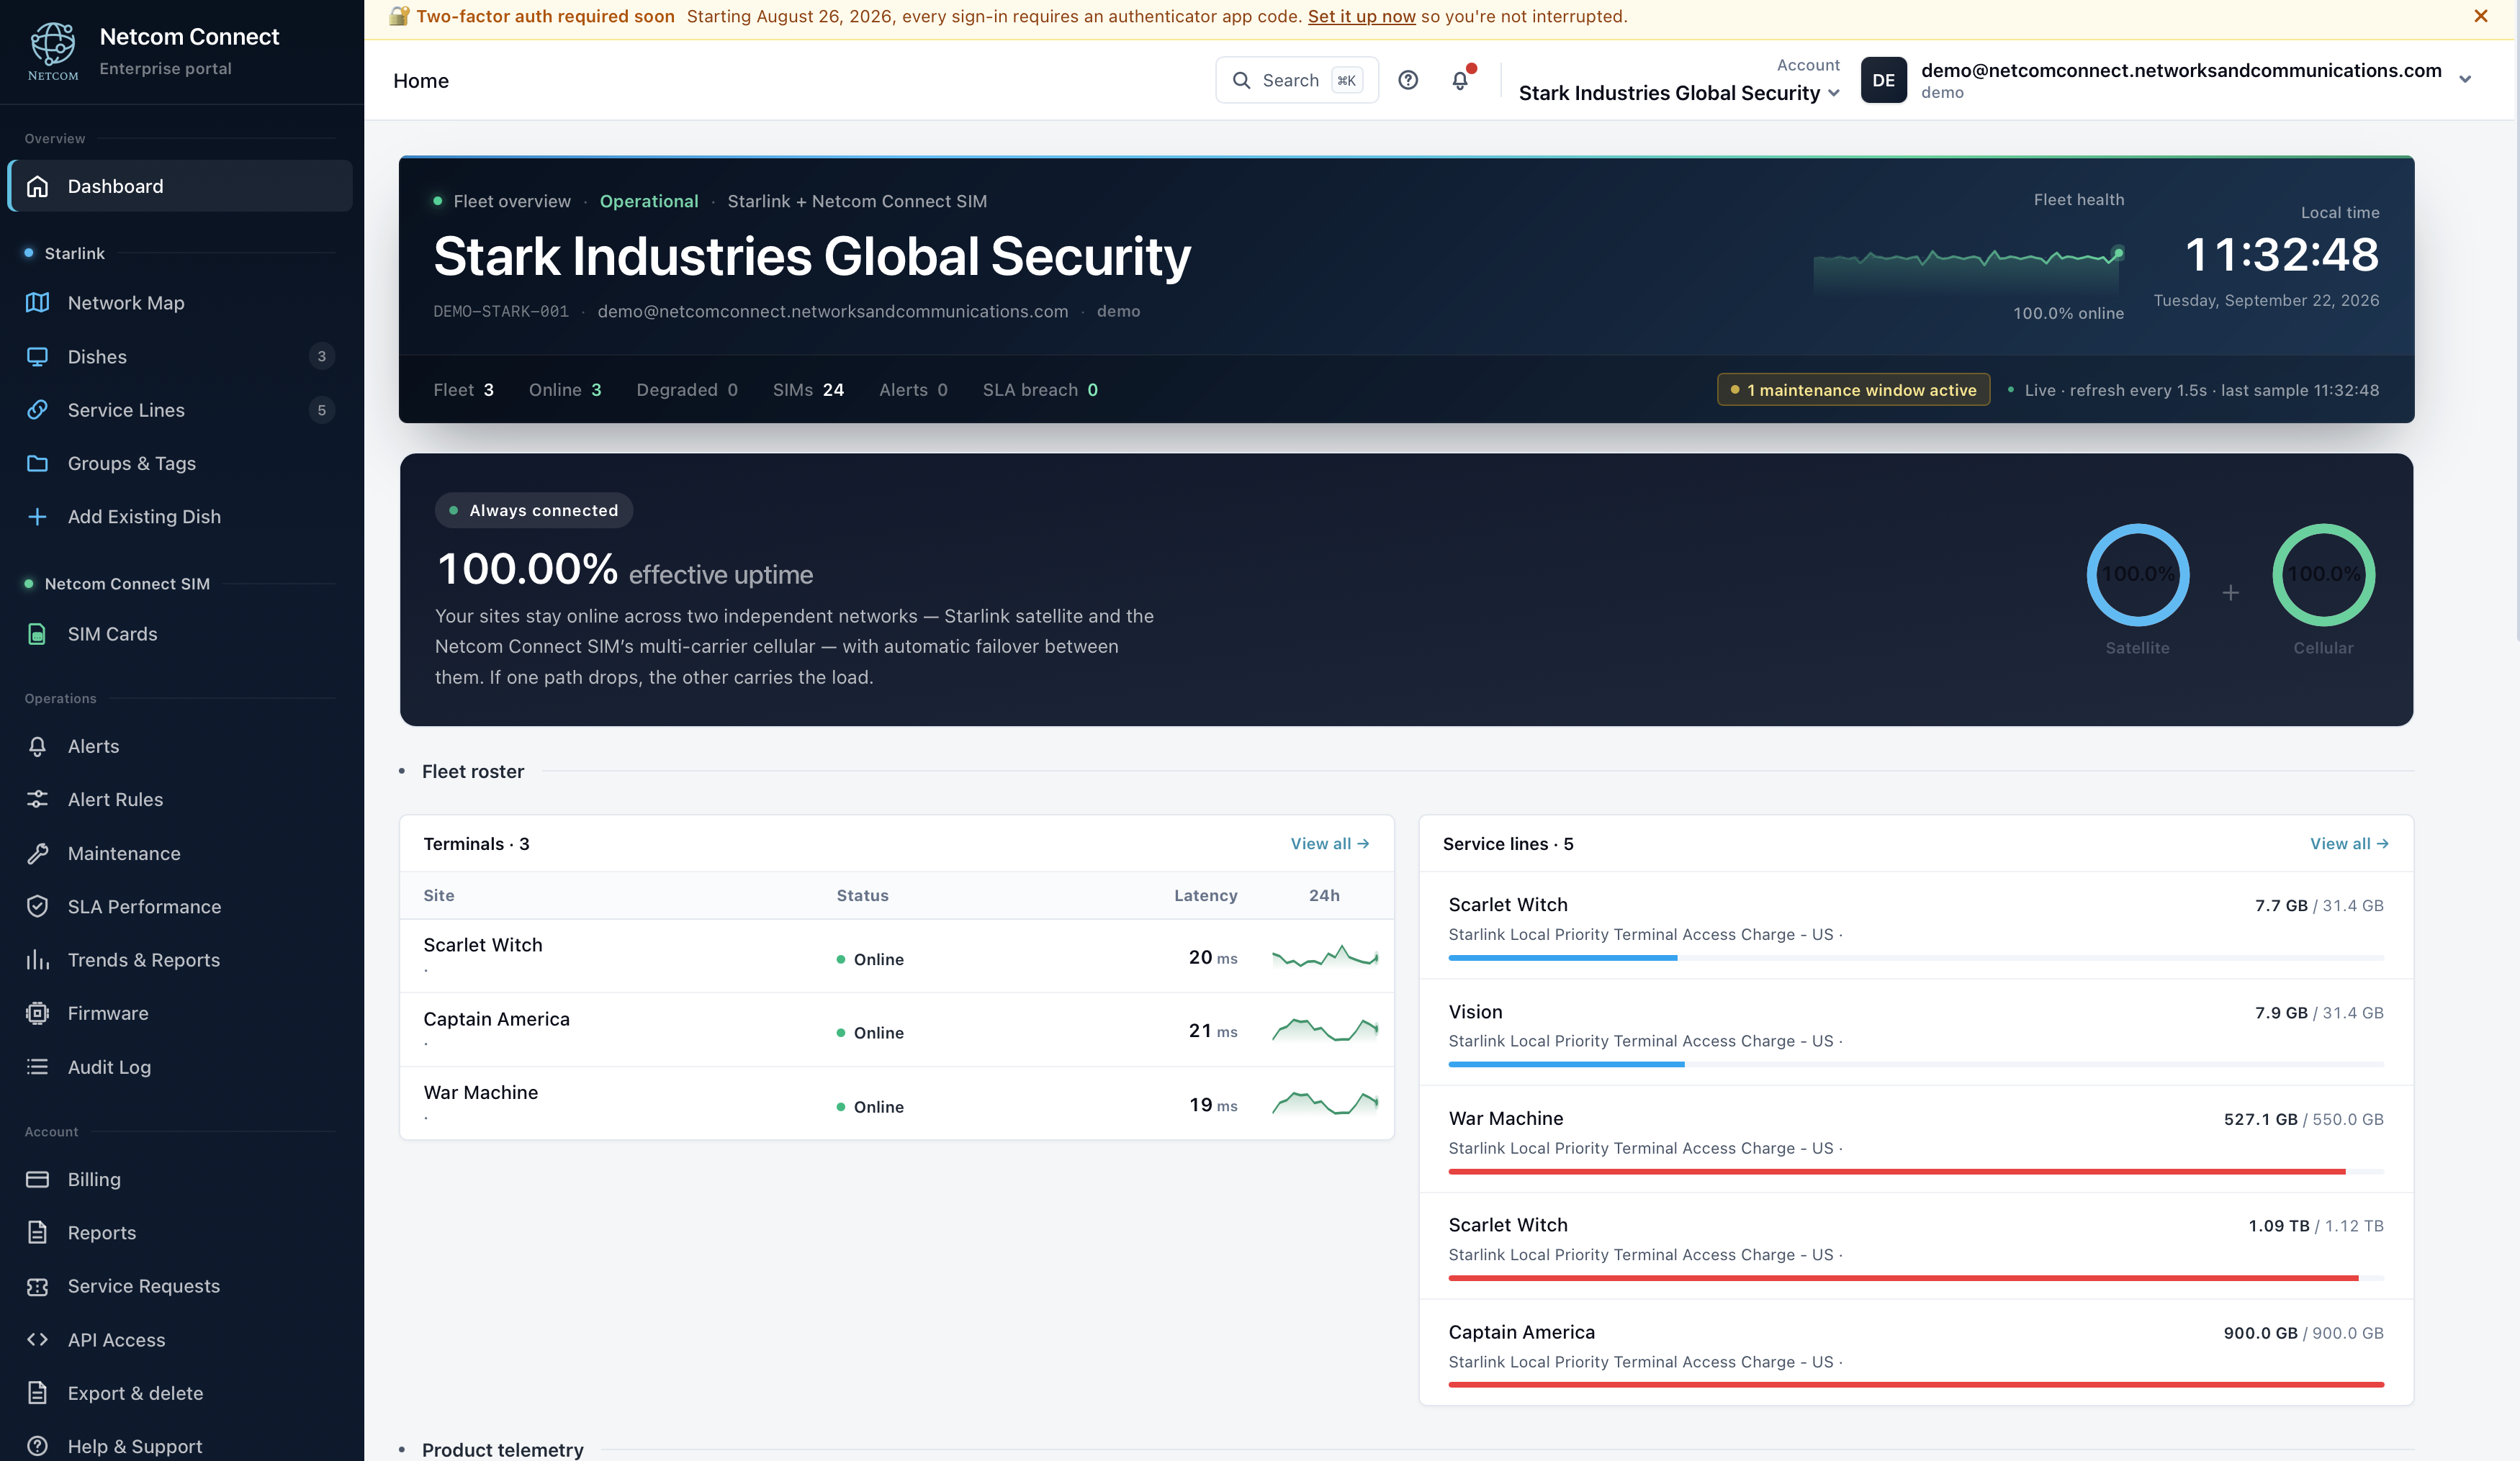Click the Reports document icon
The width and height of the screenshot is (2520, 1461).
click(38, 1233)
